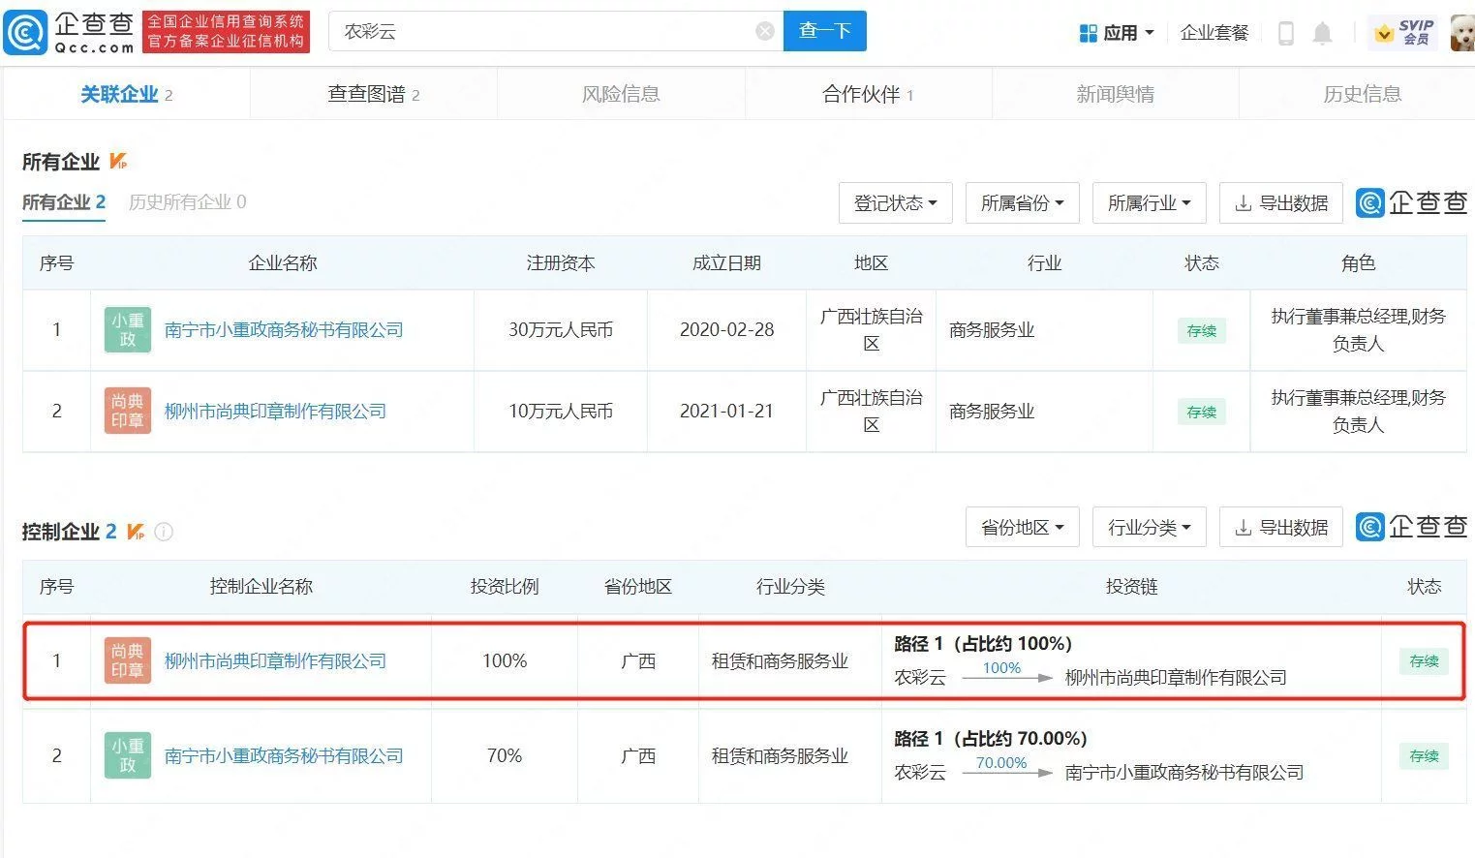This screenshot has height=858, width=1475.
Task: Click the 注册资本 column header
Action: point(561,263)
